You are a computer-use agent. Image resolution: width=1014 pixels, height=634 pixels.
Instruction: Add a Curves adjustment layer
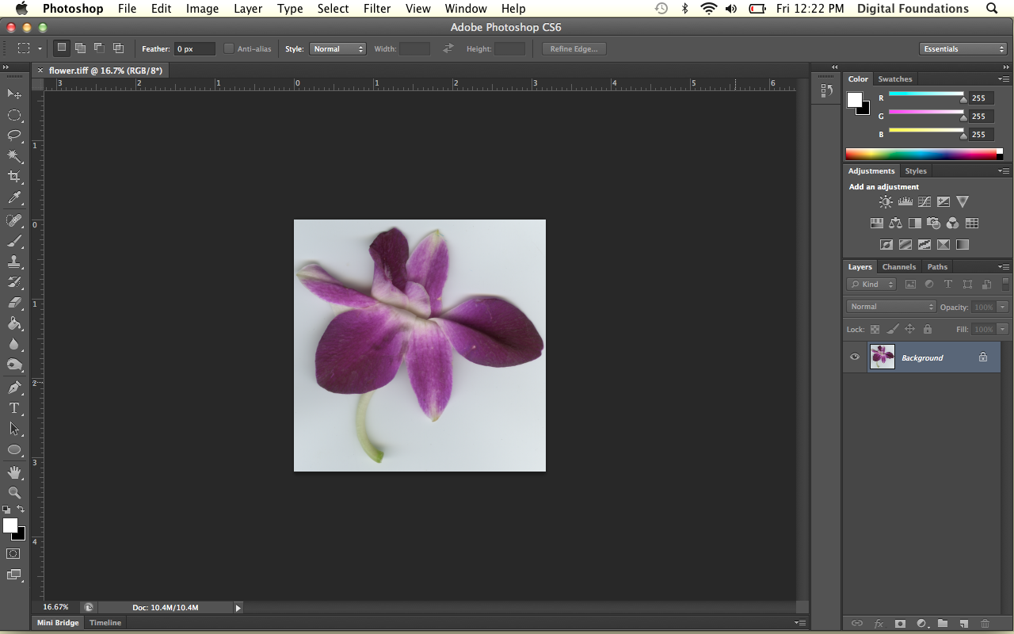click(x=924, y=201)
